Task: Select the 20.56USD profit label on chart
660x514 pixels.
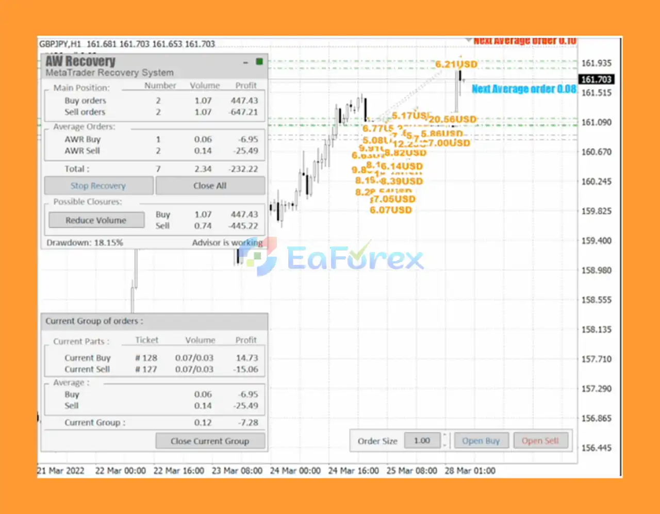Action: (x=453, y=119)
